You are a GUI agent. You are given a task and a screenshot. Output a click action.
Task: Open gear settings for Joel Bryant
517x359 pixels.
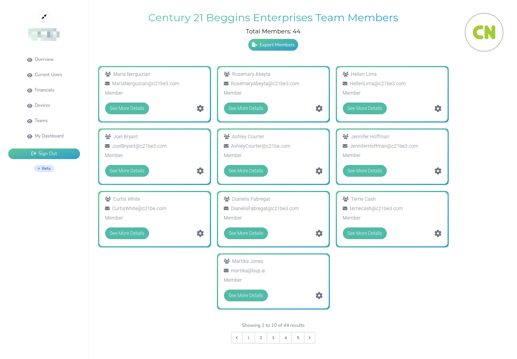tap(200, 171)
